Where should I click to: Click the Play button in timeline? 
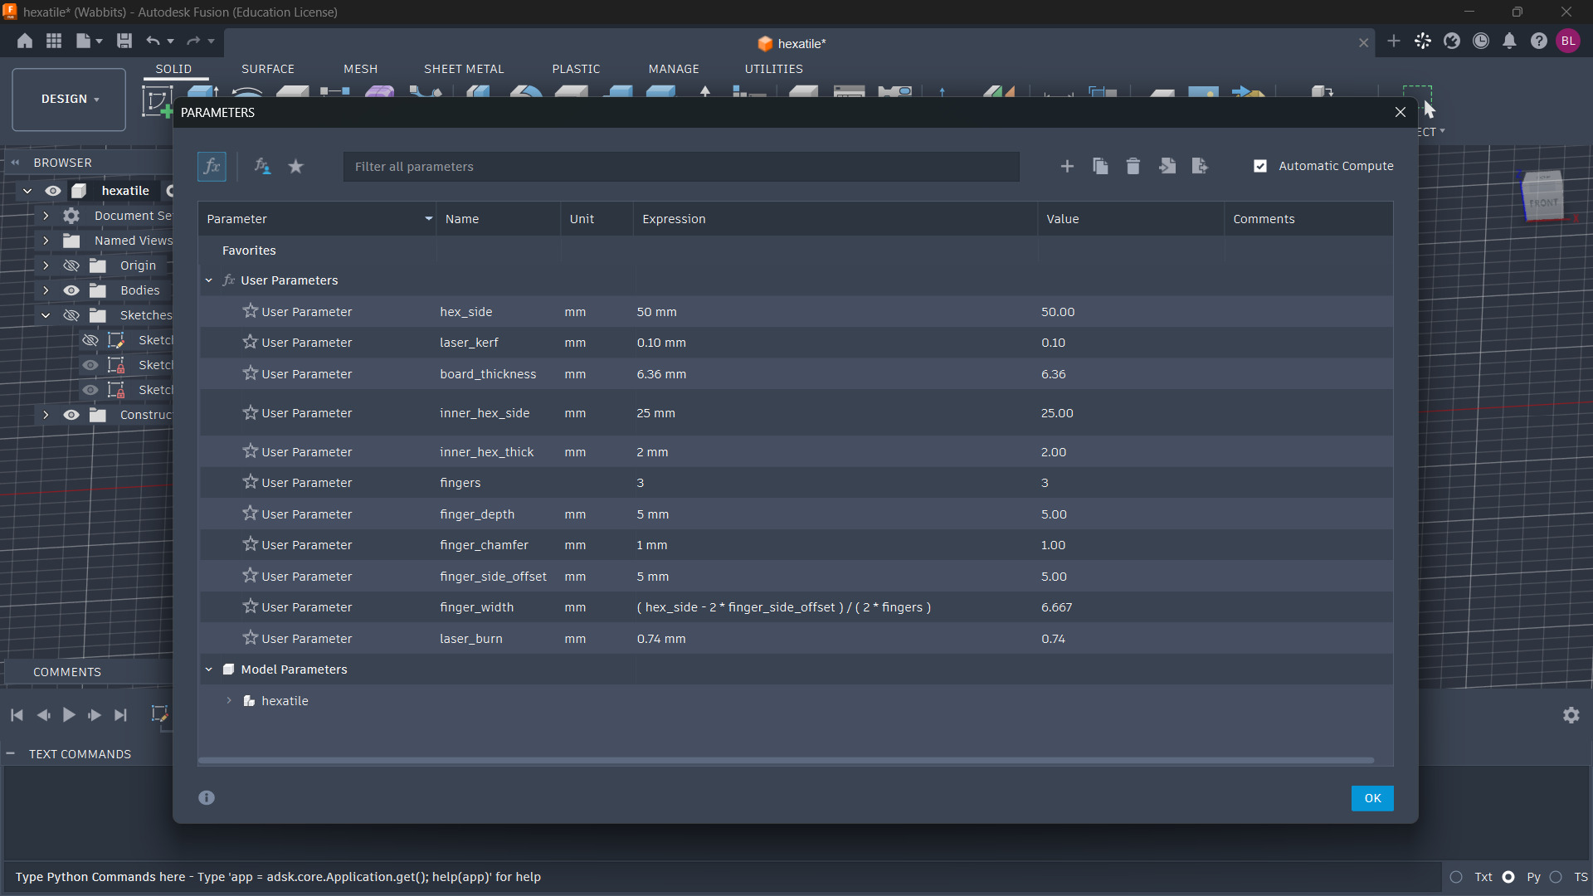tap(69, 715)
